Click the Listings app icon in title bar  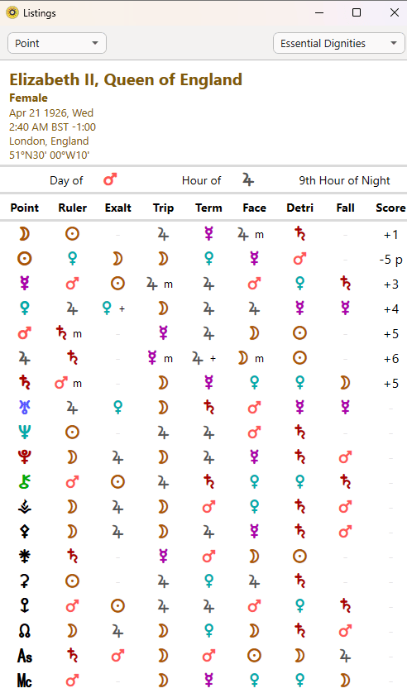point(12,12)
